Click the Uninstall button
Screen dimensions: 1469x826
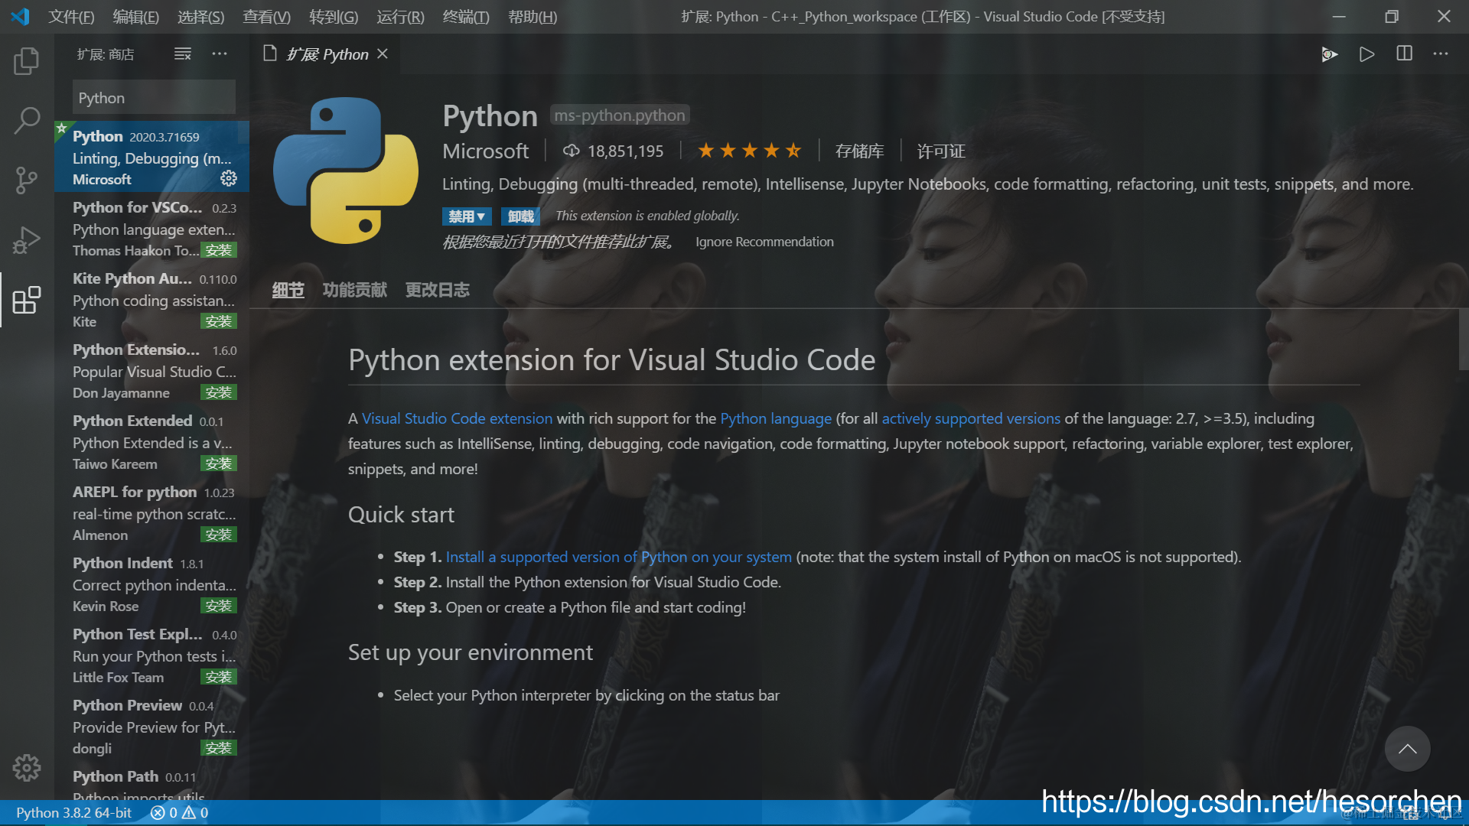(521, 216)
